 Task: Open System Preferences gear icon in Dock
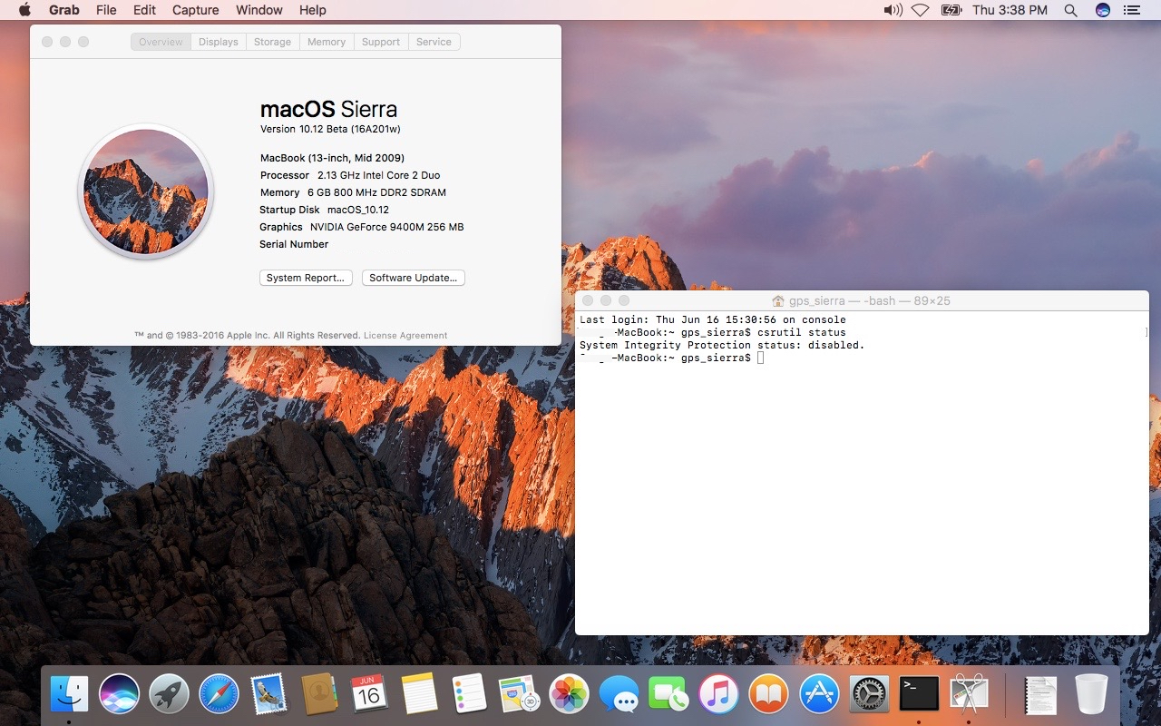(869, 694)
